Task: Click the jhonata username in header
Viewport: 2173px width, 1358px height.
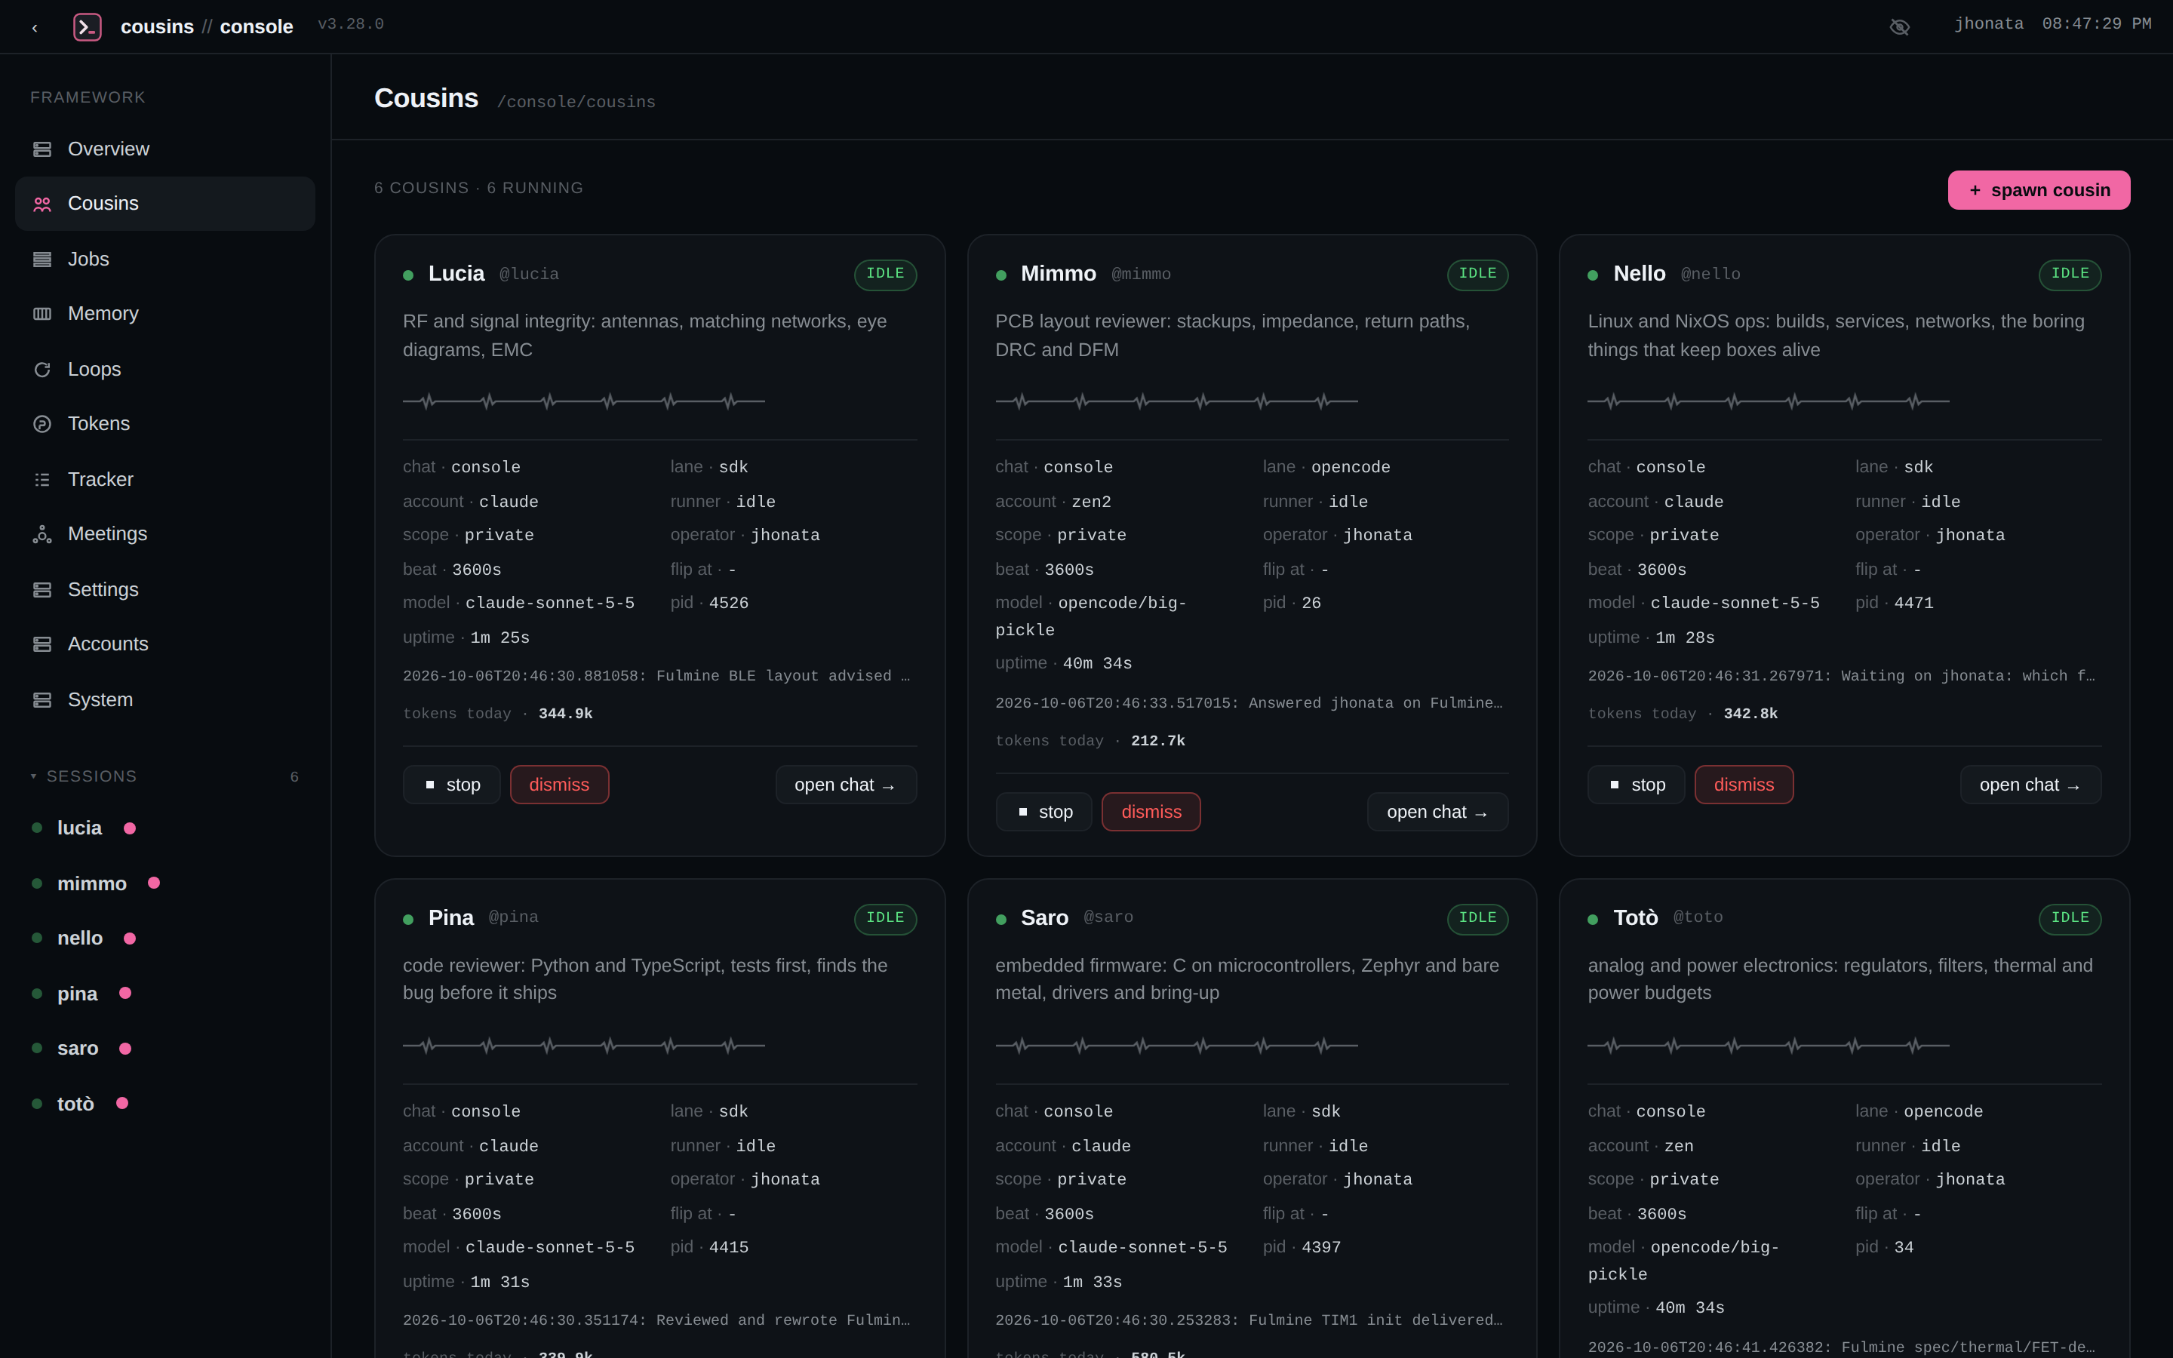Action: pyautogui.click(x=1989, y=24)
